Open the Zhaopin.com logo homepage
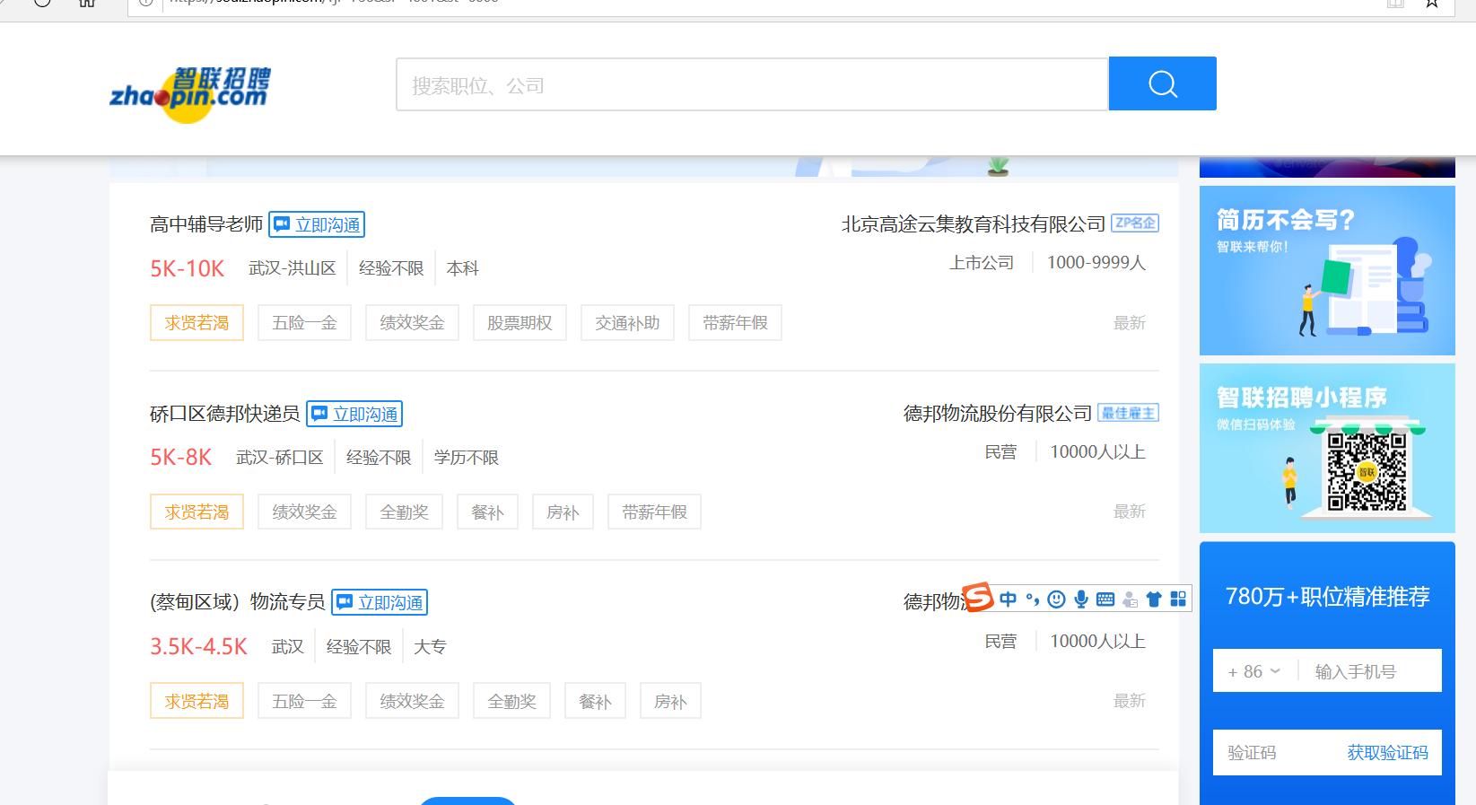The width and height of the screenshot is (1476, 805). [189, 93]
